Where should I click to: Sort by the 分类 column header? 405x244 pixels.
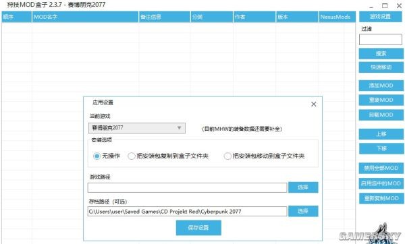212,17
